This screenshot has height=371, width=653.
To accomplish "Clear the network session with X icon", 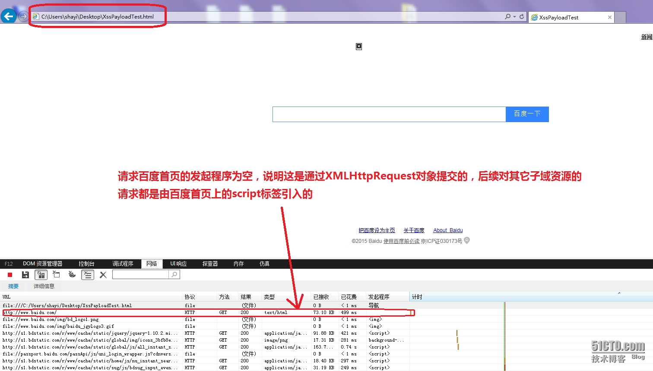I will [103, 275].
